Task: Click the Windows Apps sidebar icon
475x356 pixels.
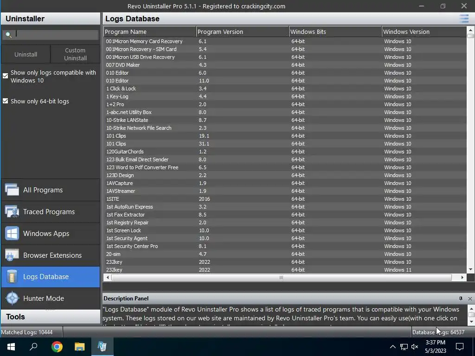Action: click(12, 234)
